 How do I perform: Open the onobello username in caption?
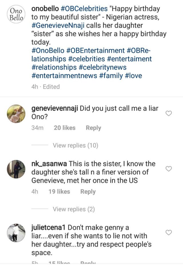[46, 9]
